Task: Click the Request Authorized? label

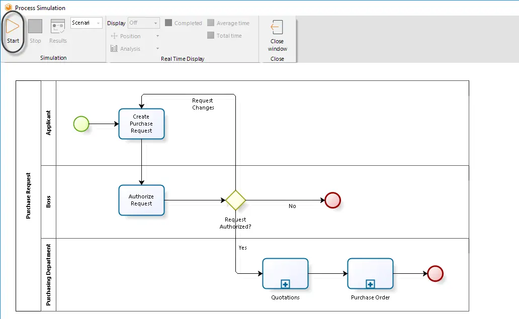Action: [235, 223]
